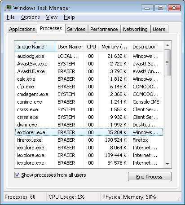Open the Help menu

click(69, 17)
